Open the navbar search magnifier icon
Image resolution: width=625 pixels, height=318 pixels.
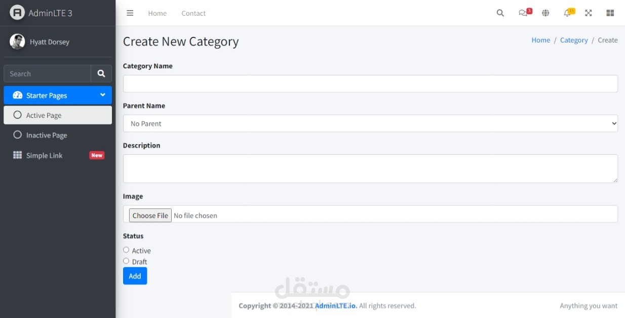[500, 13]
